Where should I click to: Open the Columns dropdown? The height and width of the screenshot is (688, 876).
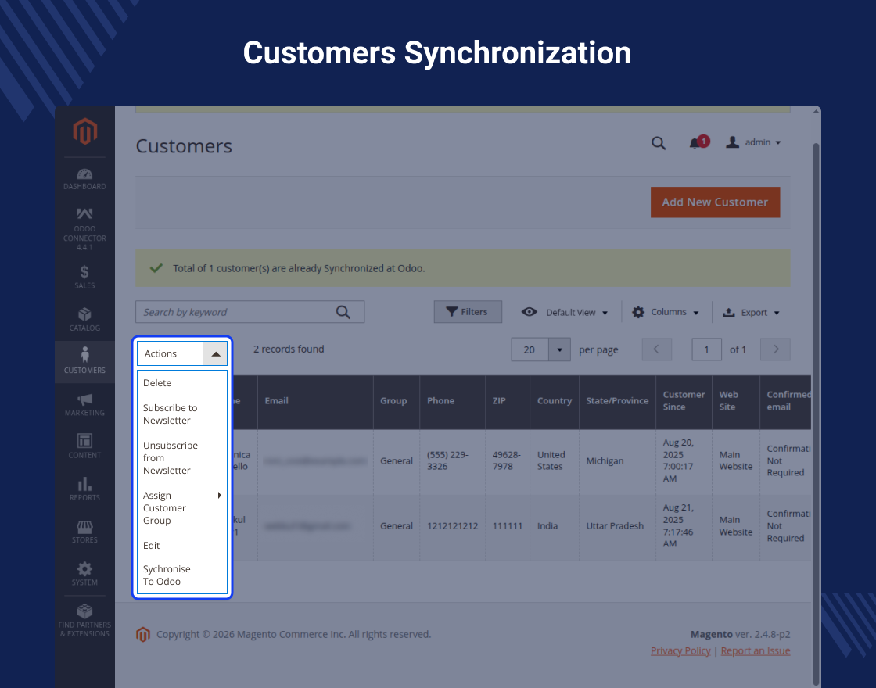coord(666,312)
